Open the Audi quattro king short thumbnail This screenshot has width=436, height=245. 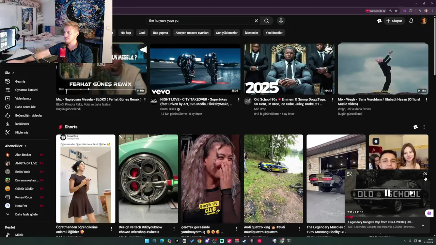coord(274,179)
